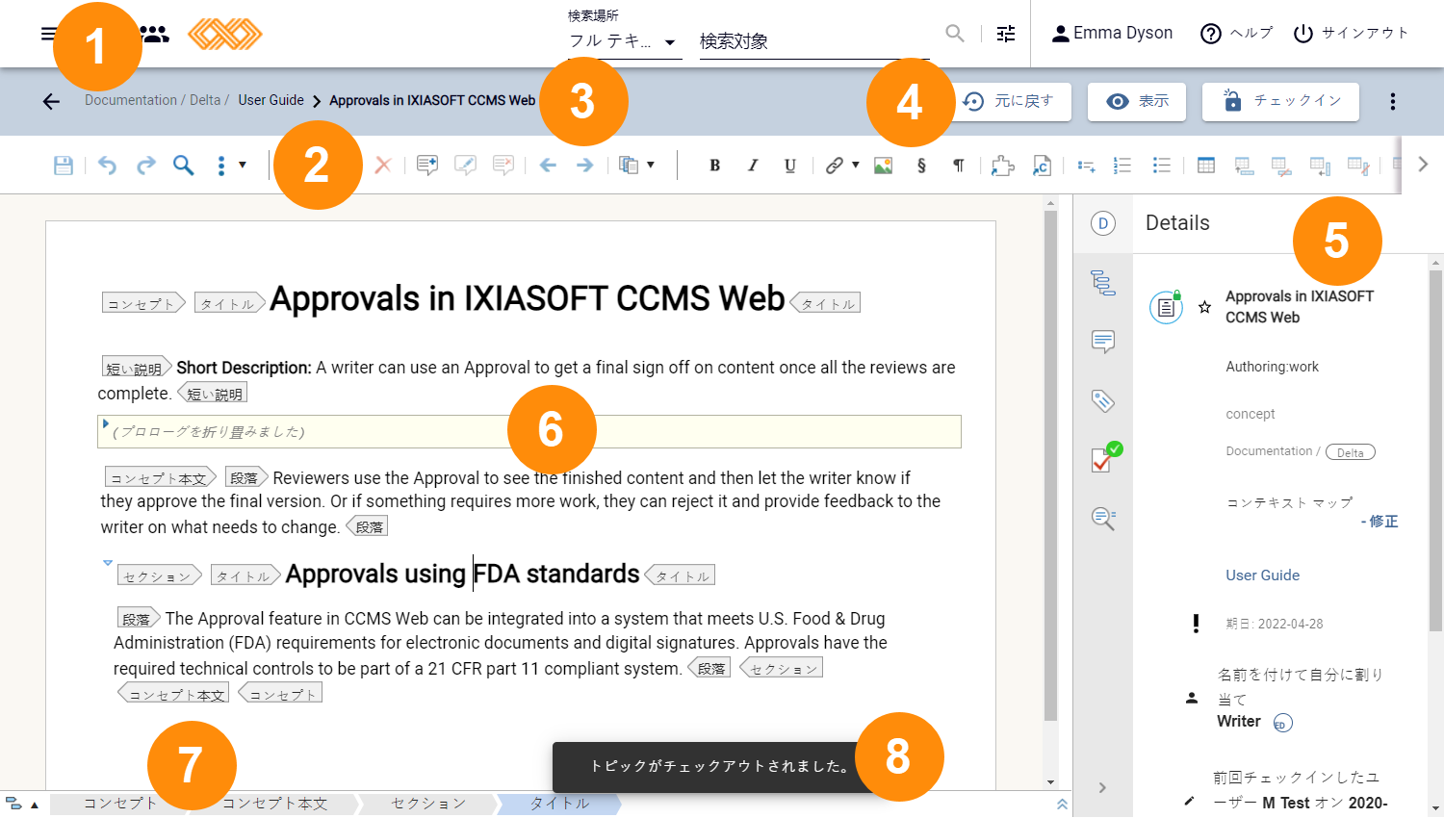Collapse the side panel with chevron
Screen dimensions: 1444x818
(x=1103, y=787)
